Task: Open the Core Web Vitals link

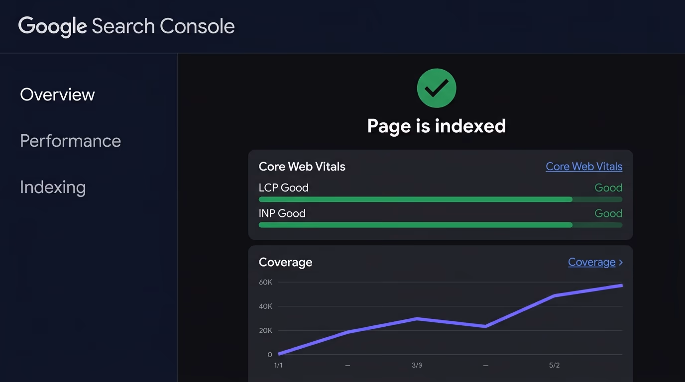Action: (x=584, y=167)
